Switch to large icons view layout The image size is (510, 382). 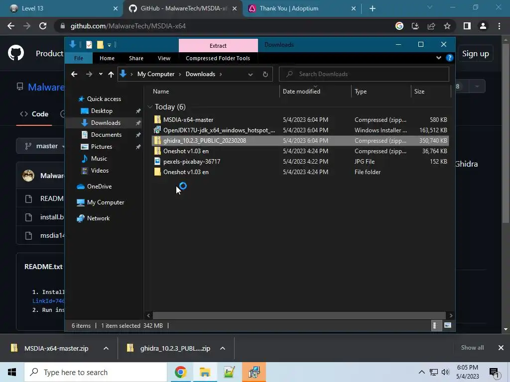[x=448, y=325]
